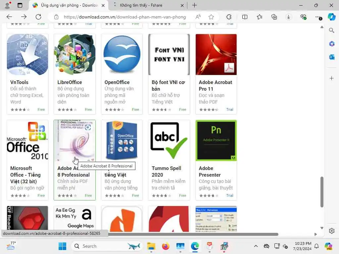The image size is (339, 254).
Task: Switch to Không tìm thấy - Fshare tab
Action: pos(147,5)
